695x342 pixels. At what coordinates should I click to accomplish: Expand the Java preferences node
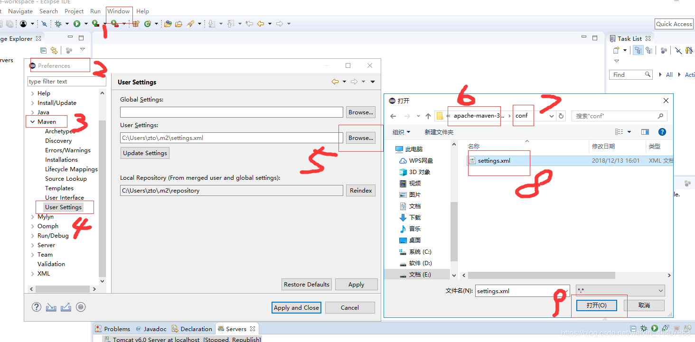pos(32,112)
